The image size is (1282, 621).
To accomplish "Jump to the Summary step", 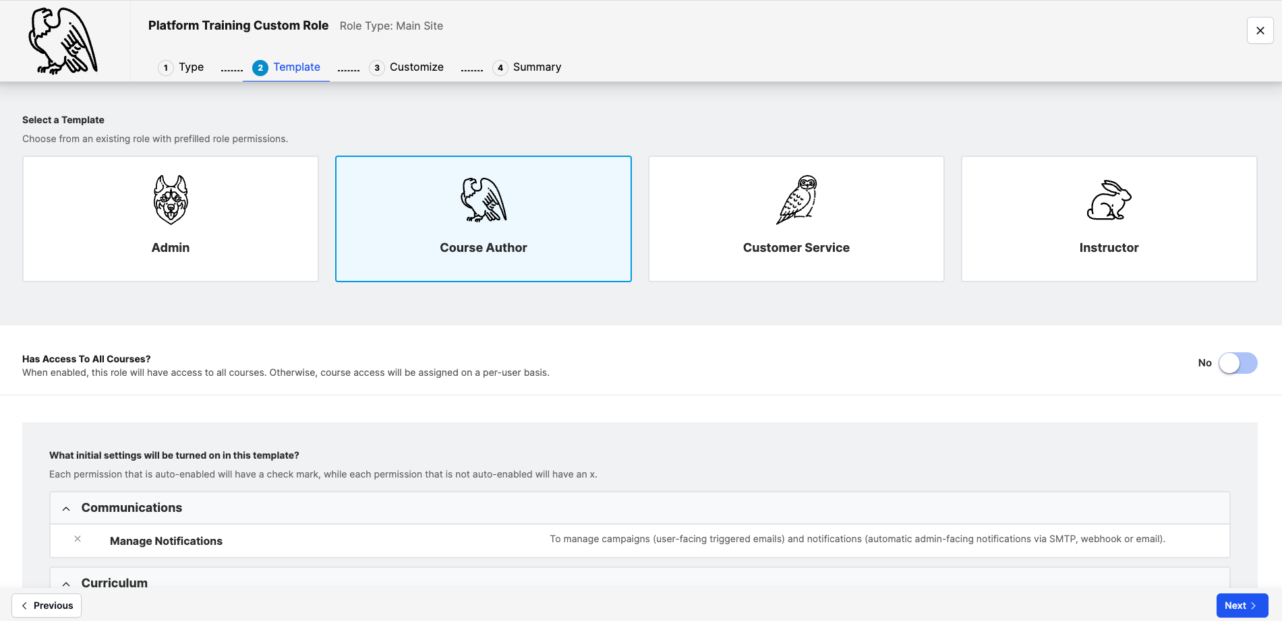I will (527, 67).
